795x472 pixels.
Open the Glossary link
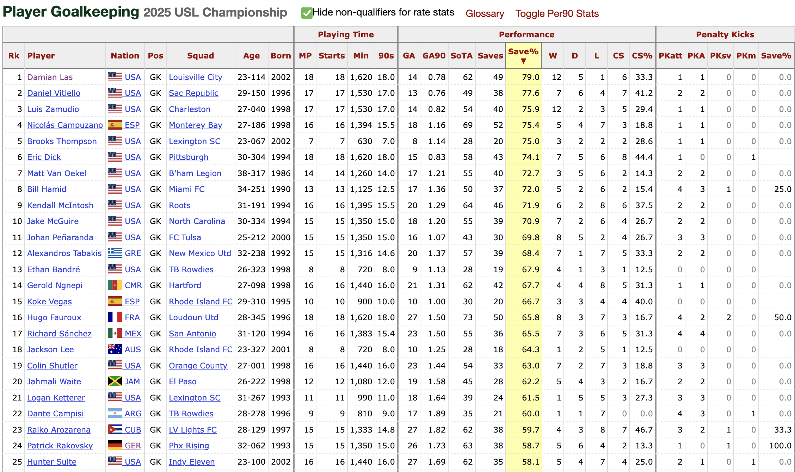pyautogui.click(x=485, y=13)
